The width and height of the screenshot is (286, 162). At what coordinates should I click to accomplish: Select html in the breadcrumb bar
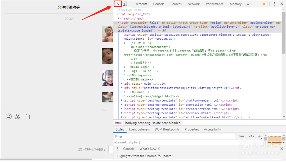tap(118, 123)
